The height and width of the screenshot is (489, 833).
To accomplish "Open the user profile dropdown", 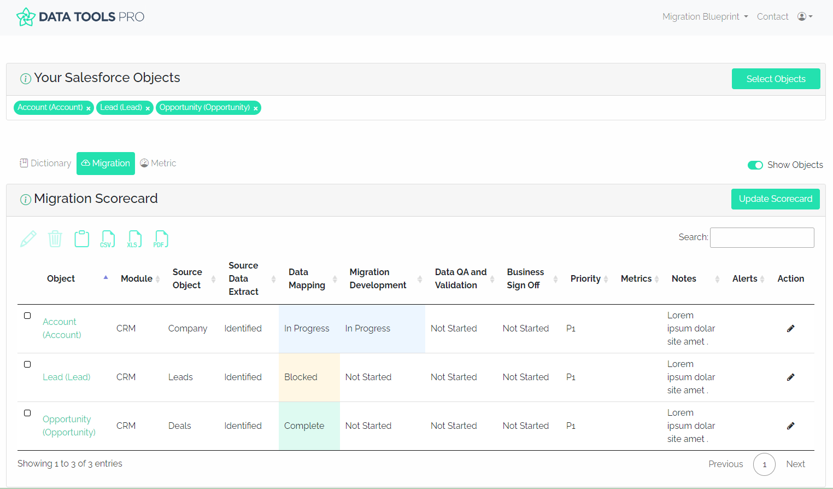I will pos(805,17).
